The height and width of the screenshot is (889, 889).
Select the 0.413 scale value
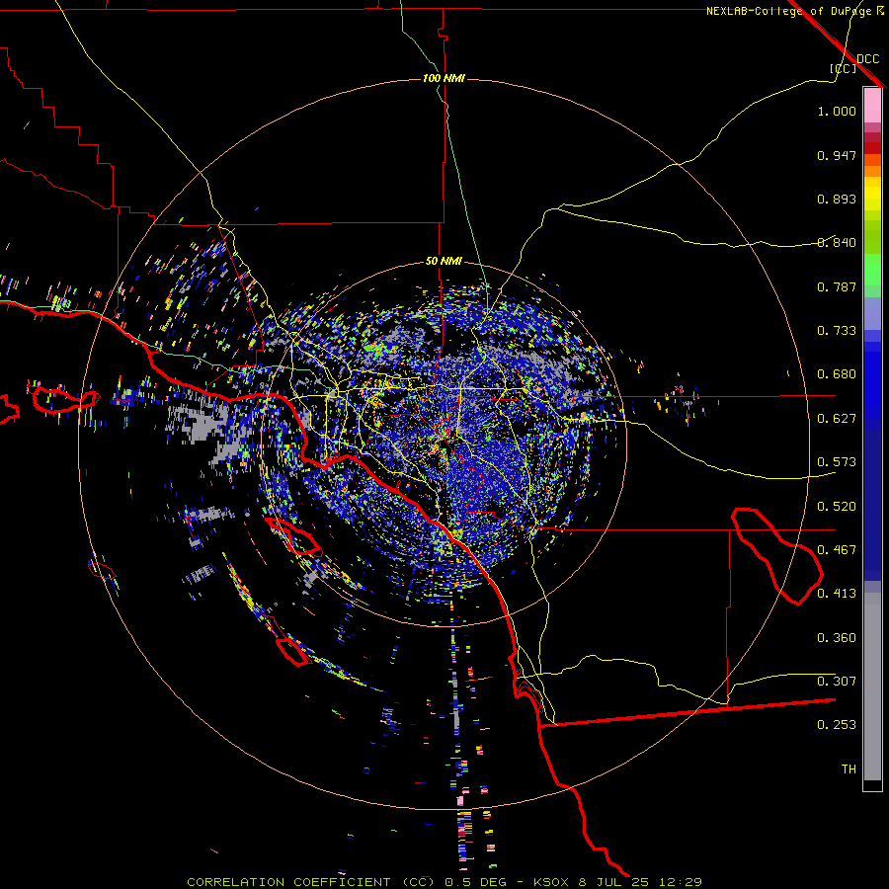pyautogui.click(x=837, y=594)
